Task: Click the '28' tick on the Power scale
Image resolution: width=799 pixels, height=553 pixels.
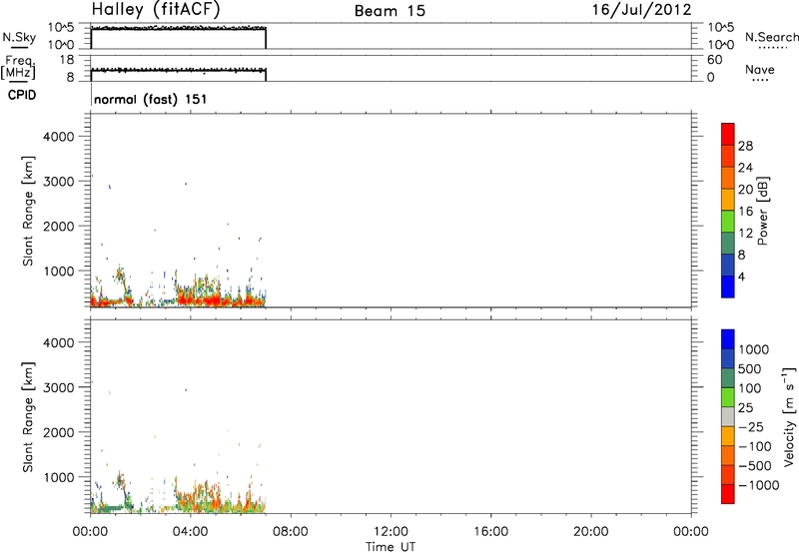Action: tap(745, 146)
